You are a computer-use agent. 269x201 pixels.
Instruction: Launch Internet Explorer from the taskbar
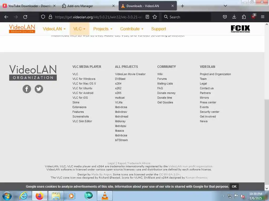[x=23, y=196]
